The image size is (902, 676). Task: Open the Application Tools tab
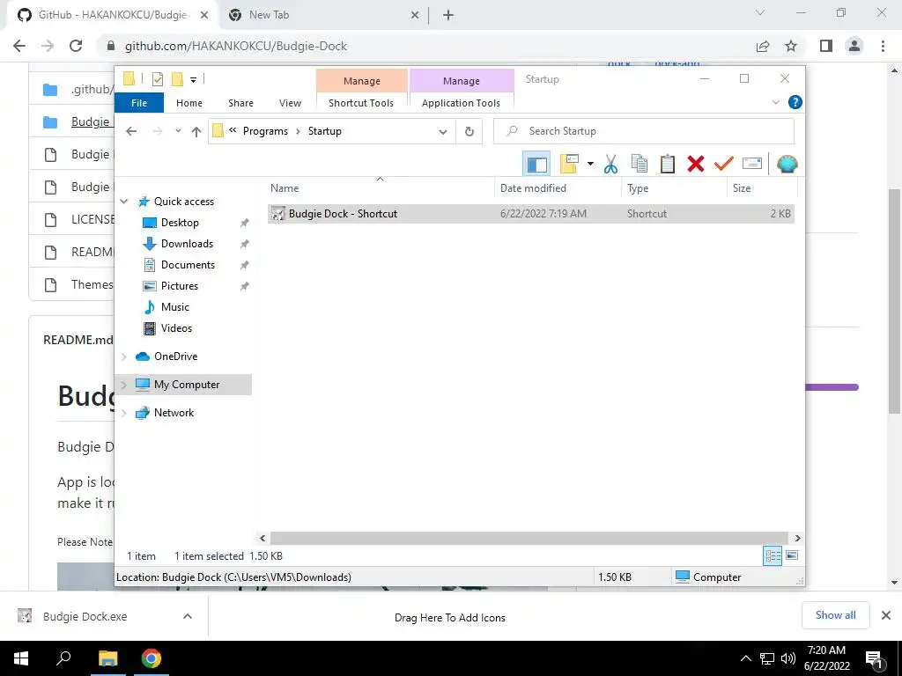[x=461, y=103]
